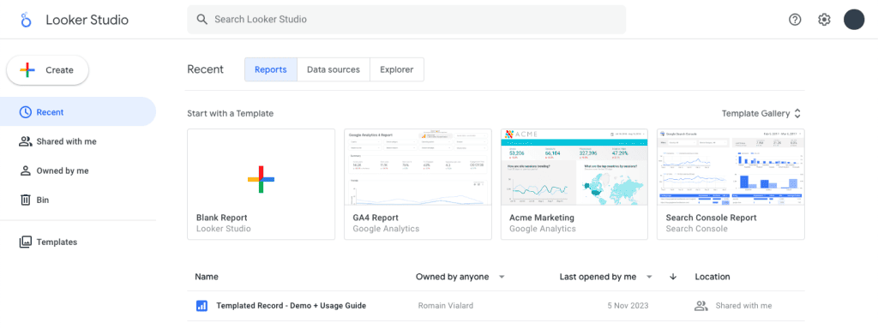
Task: Click the Looker Studio title text
Action: [x=87, y=21]
